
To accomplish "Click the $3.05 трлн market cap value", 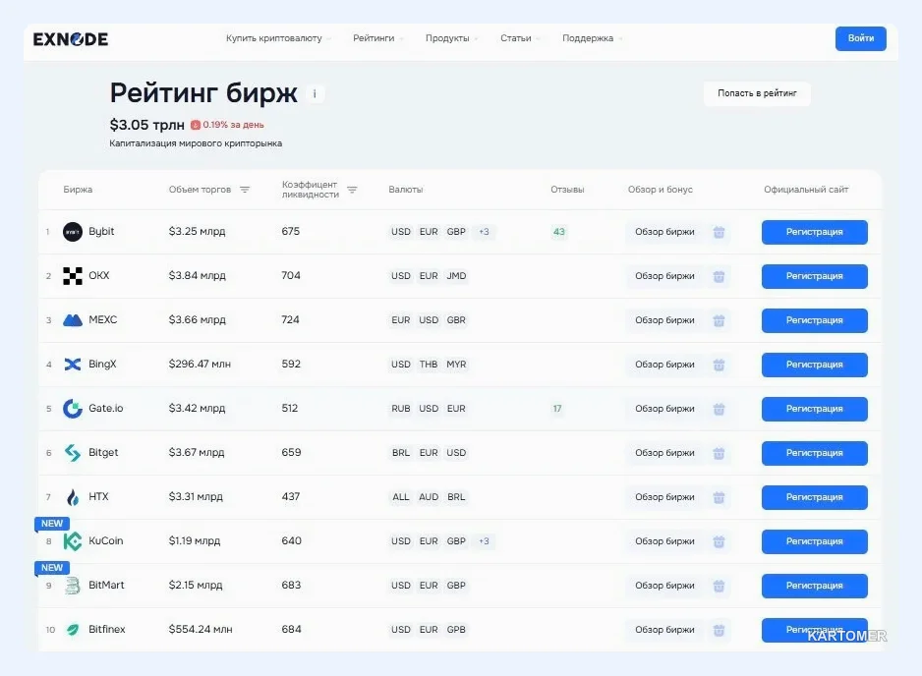I will 147,125.
